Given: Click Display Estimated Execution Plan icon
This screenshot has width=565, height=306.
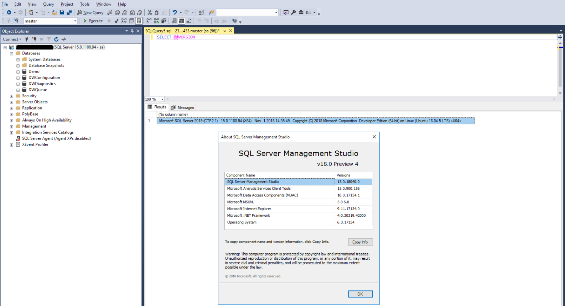Looking at the screenshot, I should (x=124, y=21).
